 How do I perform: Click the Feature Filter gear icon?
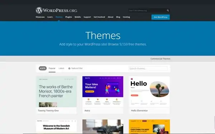point(69,68)
